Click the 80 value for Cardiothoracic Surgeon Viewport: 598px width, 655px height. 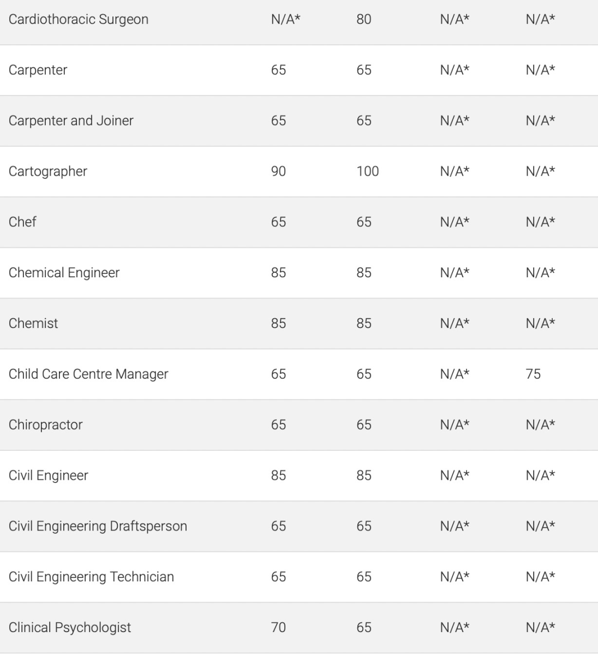(x=364, y=20)
